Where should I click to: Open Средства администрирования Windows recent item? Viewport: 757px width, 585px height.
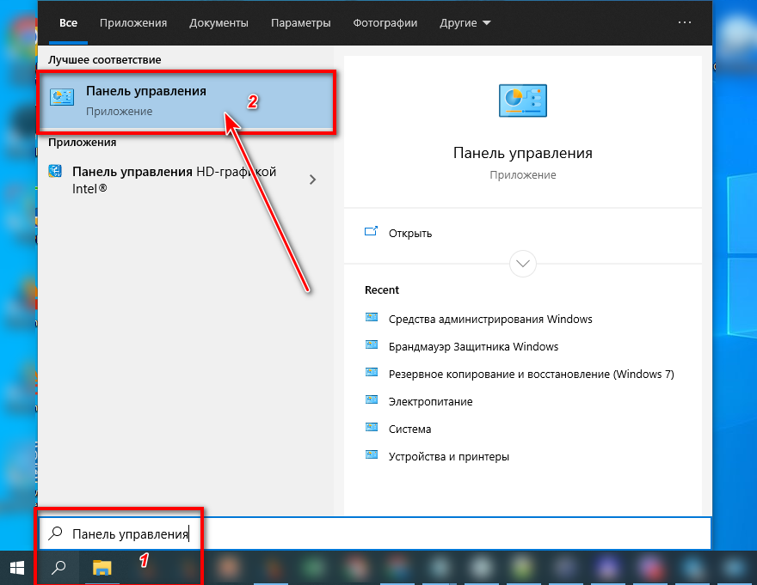tap(490, 319)
